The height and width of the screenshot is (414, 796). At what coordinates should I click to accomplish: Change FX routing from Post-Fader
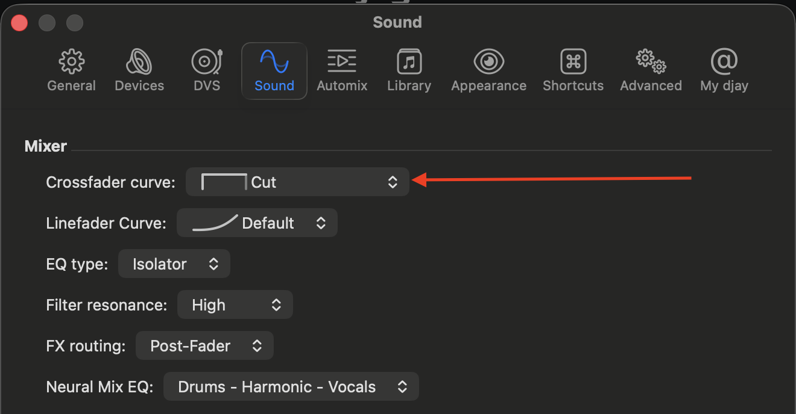pyautogui.click(x=204, y=346)
